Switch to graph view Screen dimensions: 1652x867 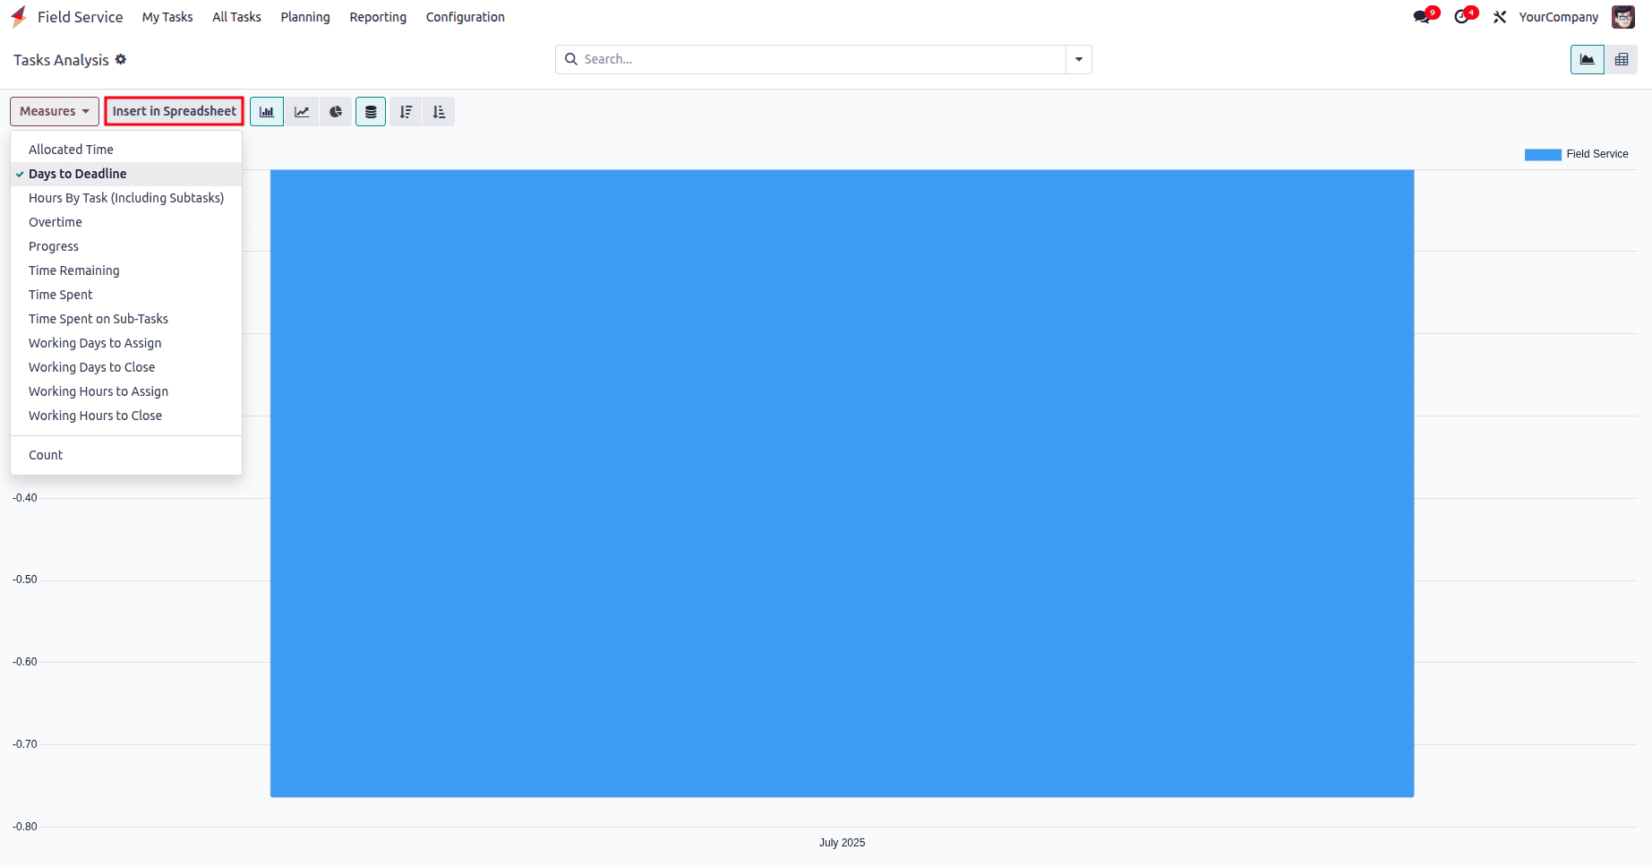(1587, 60)
